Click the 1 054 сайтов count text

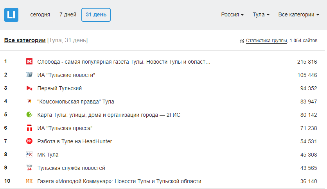[x=304, y=41]
